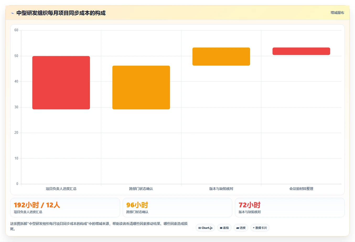355x242 pixels.
Task: Click the card caption 跨部门状态确认 under 96小时
Action: click(137, 212)
